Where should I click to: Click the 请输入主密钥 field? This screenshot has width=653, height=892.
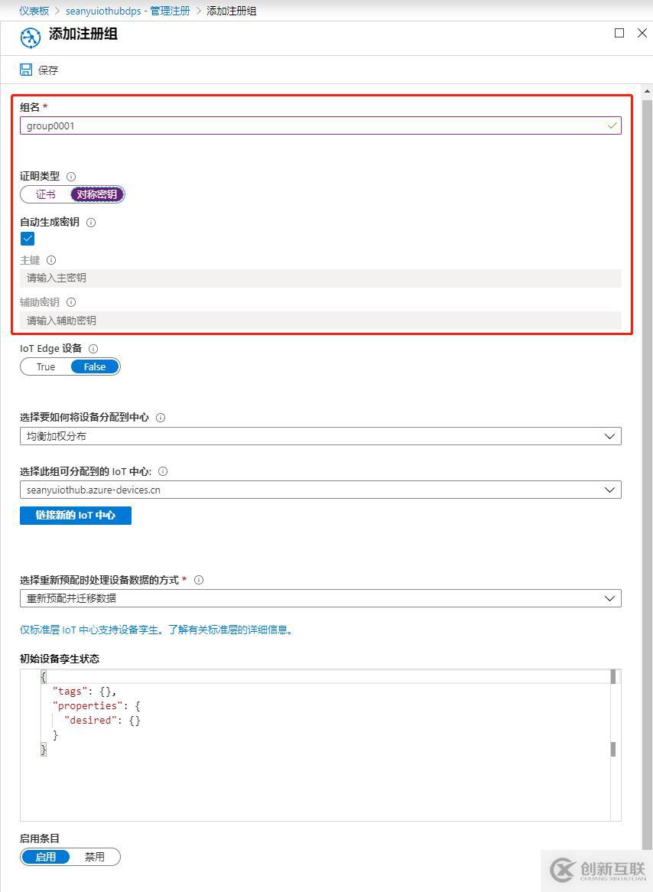click(x=320, y=278)
